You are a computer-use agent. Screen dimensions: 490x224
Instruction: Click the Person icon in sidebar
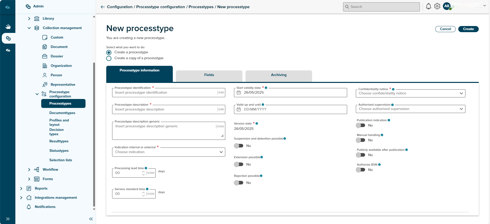pos(45,75)
